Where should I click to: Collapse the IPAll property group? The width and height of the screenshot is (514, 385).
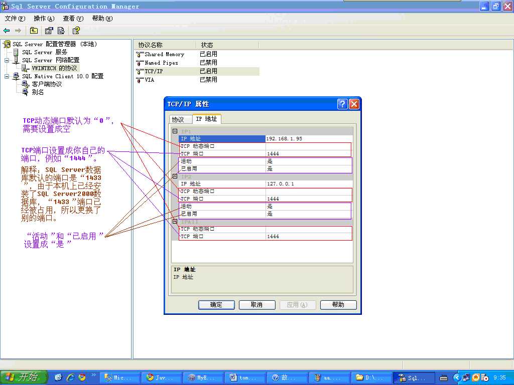[175, 221]
